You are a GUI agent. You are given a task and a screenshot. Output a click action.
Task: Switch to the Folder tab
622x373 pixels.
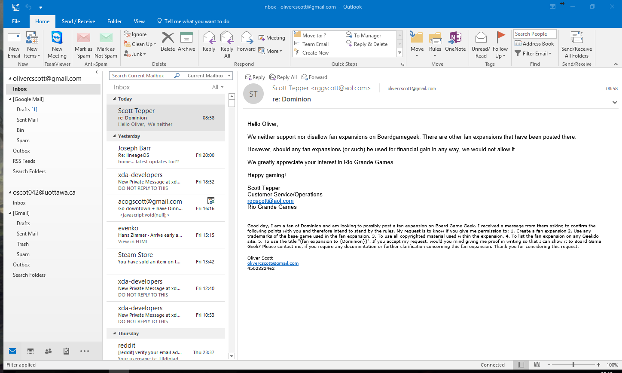click(114, 21)
